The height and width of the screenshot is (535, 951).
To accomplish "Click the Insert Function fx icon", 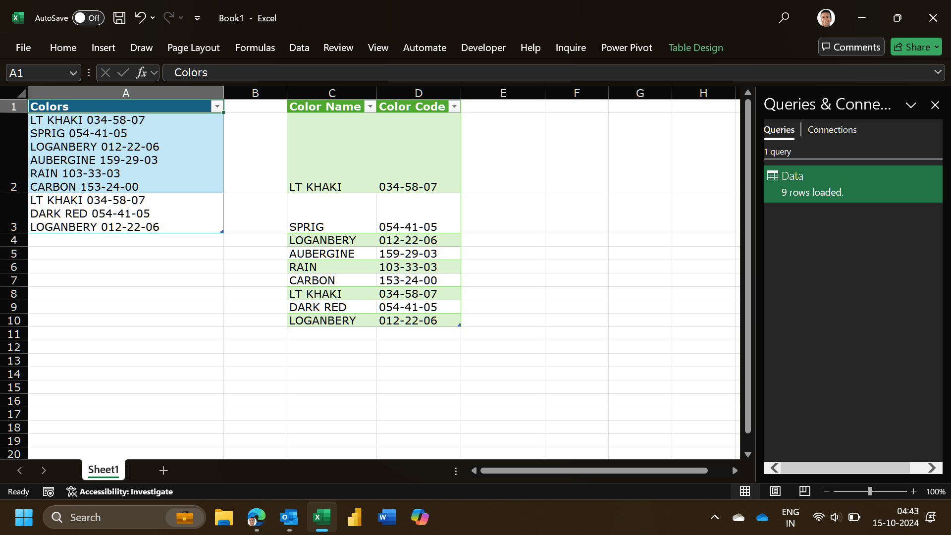I will coord(142,73).
